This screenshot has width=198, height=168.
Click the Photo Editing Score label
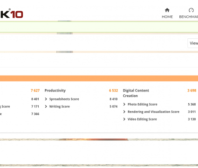tap(143, 105)
